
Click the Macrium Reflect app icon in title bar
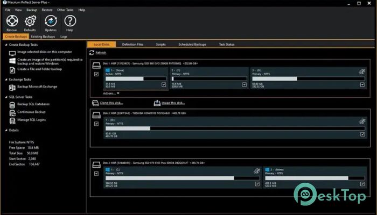(x=4, y=2)
